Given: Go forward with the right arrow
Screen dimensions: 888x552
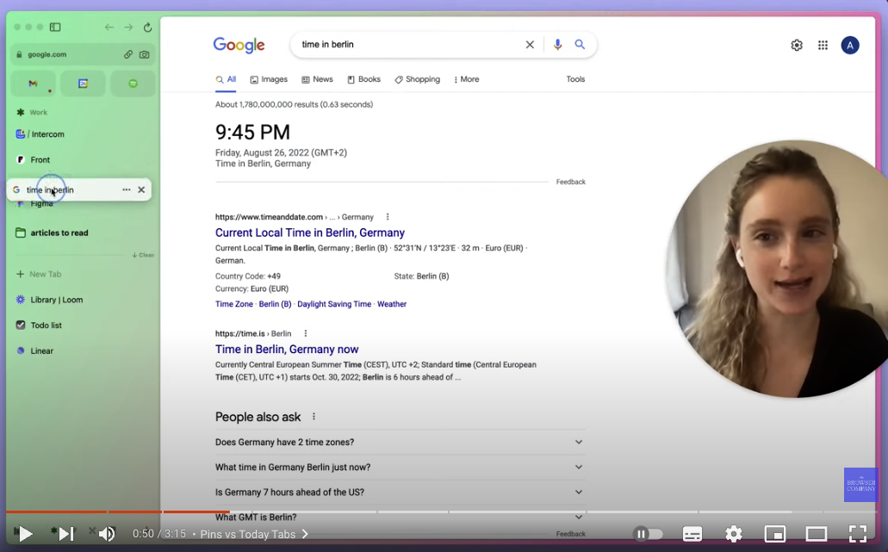Looking at the screenshot, I should tap(128, 28).
